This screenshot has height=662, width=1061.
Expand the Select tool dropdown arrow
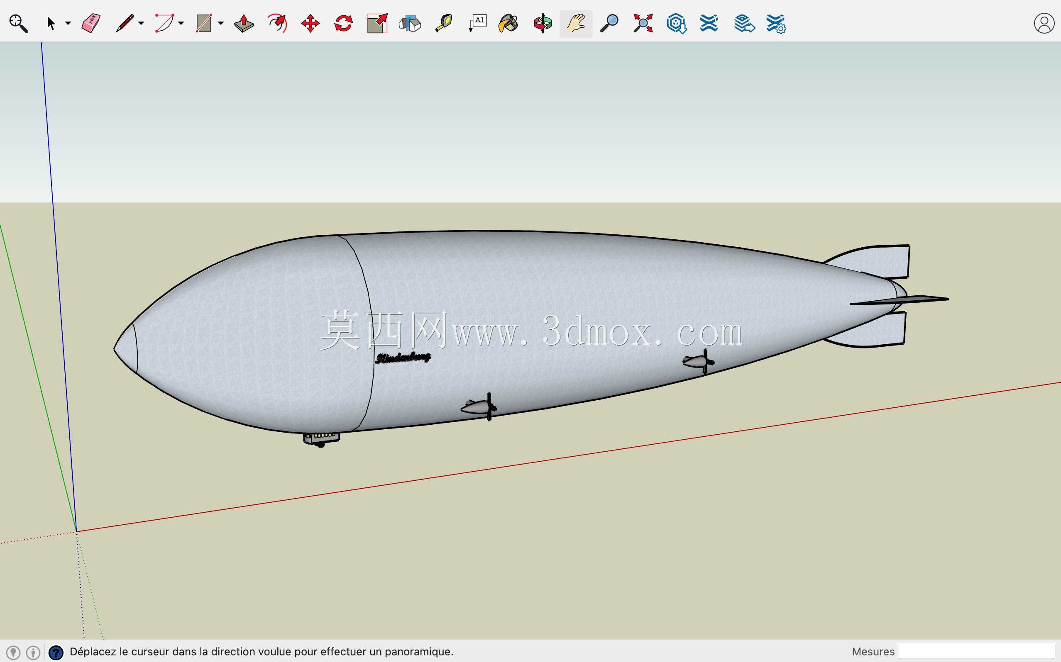click(x=68, y=23)
